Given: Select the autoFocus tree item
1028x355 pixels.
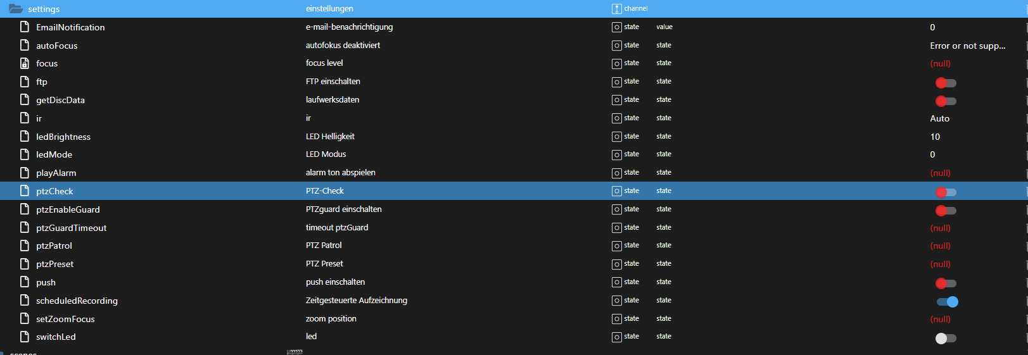Looking at the screenshot, I should [x=56, y=46].
